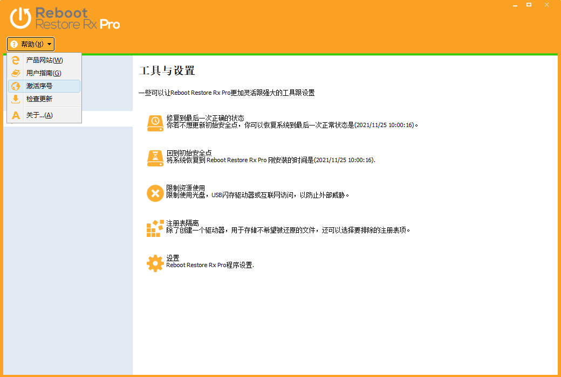Screen dimensions: 561x377
Task: Click the hourglass drive icon for 回到初始安全点
Action: 155,158
